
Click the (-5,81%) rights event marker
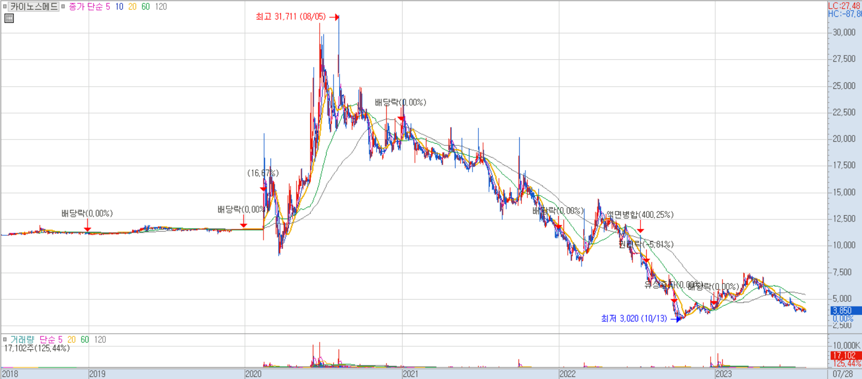(x=646, y=245)
